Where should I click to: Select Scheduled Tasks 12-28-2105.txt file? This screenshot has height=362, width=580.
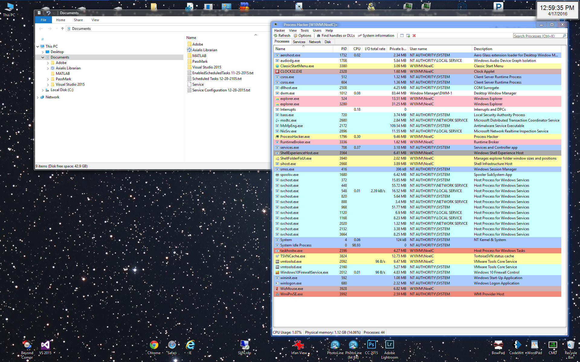click(x=214, y=79)
